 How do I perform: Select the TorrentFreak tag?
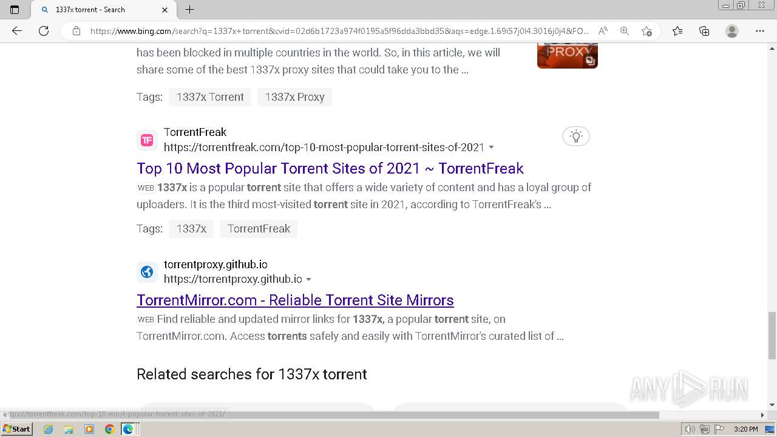259,229
